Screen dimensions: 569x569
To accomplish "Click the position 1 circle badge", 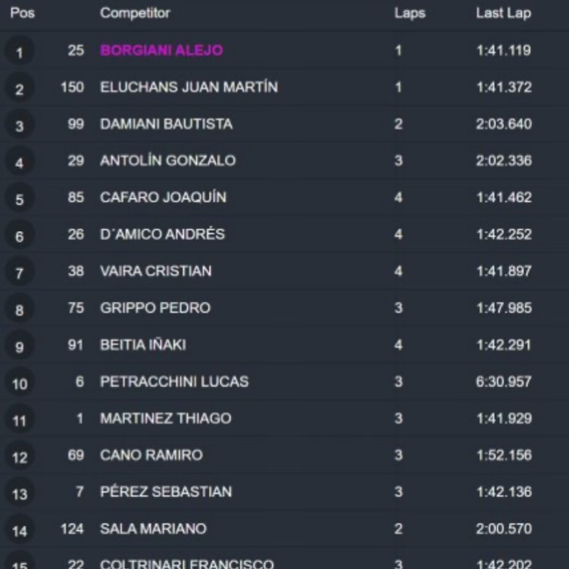I will coord(19,52).
